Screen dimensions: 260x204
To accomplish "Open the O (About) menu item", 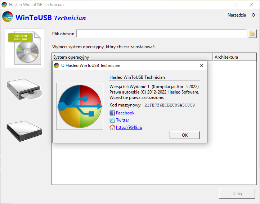I will (x=253, y=15).
